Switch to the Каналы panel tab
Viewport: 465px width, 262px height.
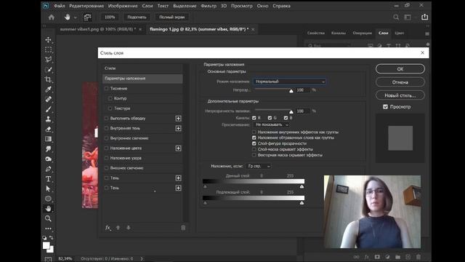tap(339, 33)
